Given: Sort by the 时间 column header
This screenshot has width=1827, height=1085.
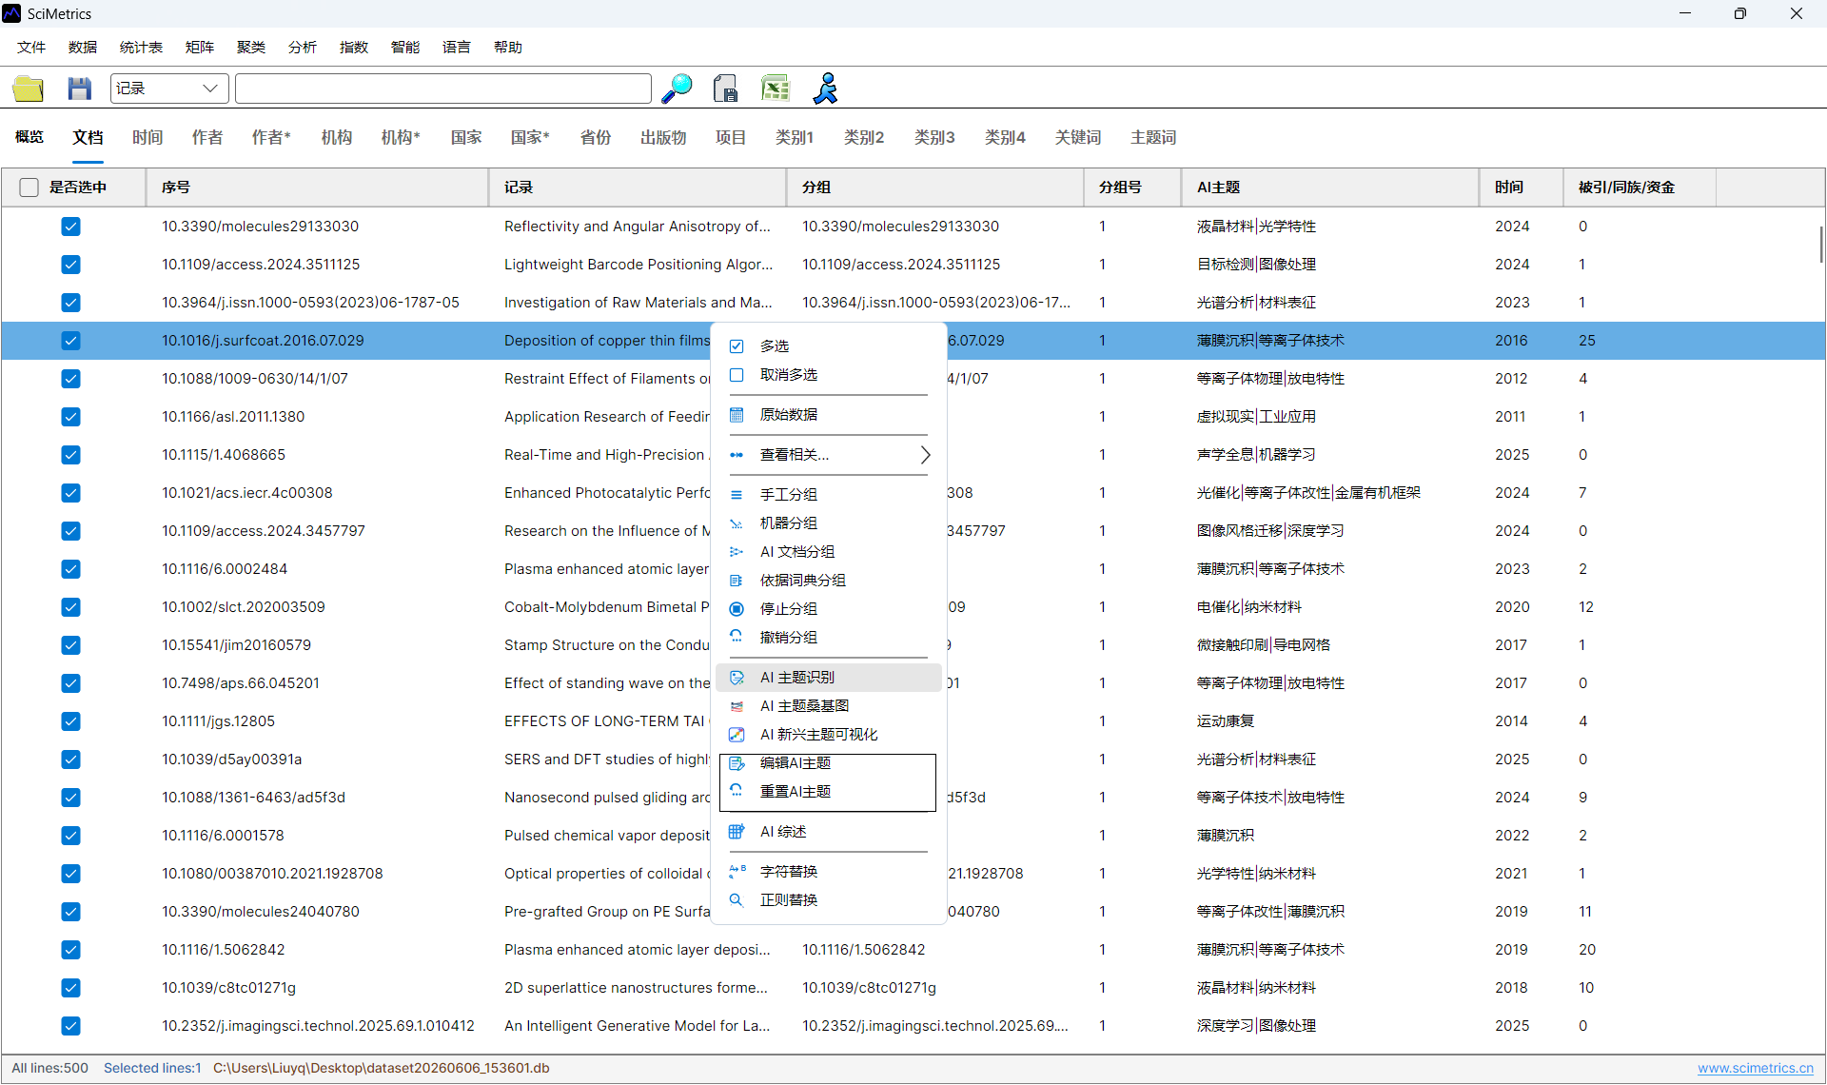Looking at the screenshot, I should pyautogui.click(x=1521, y=187).
